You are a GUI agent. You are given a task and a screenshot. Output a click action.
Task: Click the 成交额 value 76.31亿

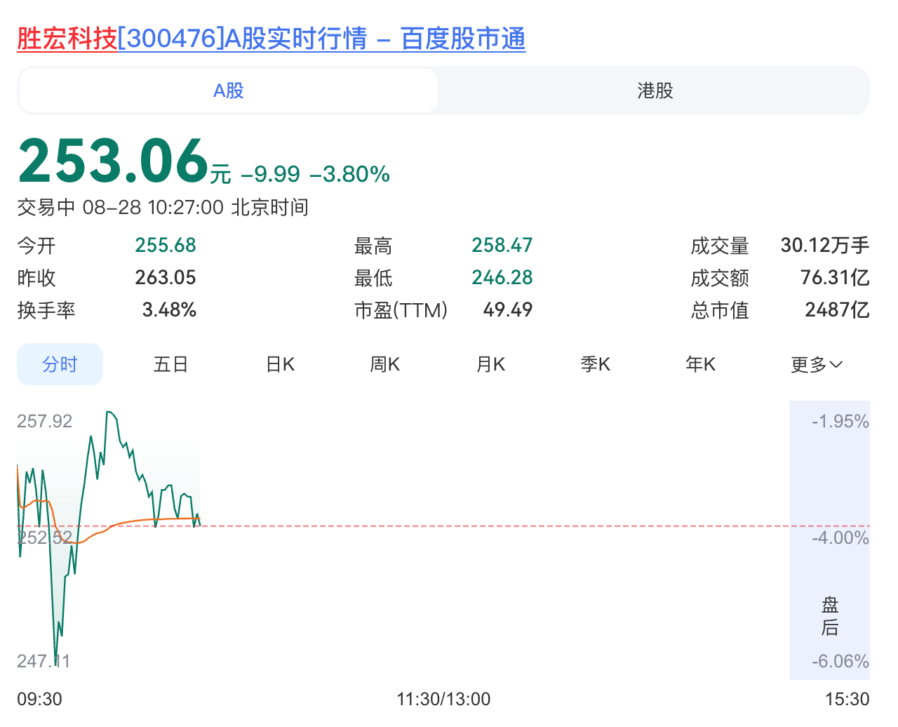point(835,277)
